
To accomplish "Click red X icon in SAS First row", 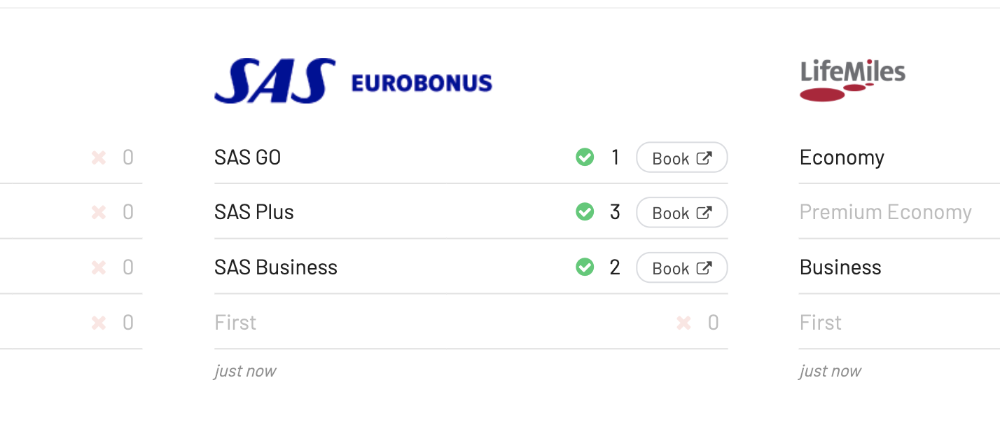I will (683, 323).
